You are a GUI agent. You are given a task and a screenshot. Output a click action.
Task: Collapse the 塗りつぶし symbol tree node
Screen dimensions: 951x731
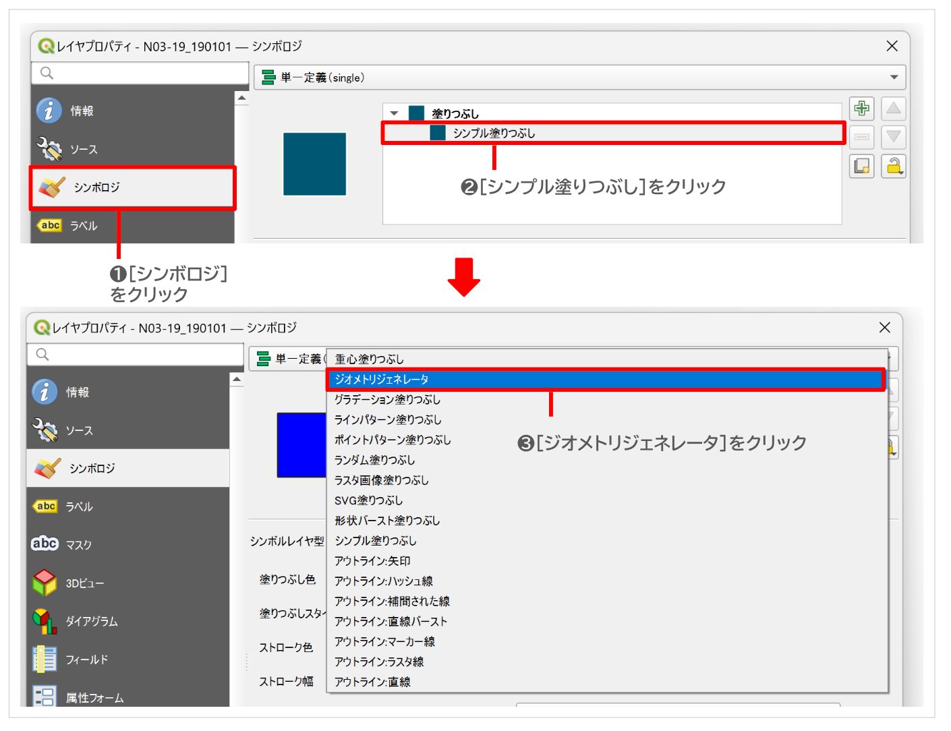[x=395, y=113]
